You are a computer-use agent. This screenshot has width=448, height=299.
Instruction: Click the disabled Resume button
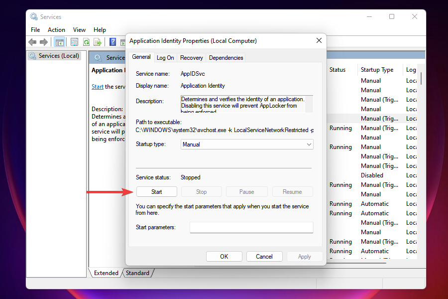[x=292, y=192]
